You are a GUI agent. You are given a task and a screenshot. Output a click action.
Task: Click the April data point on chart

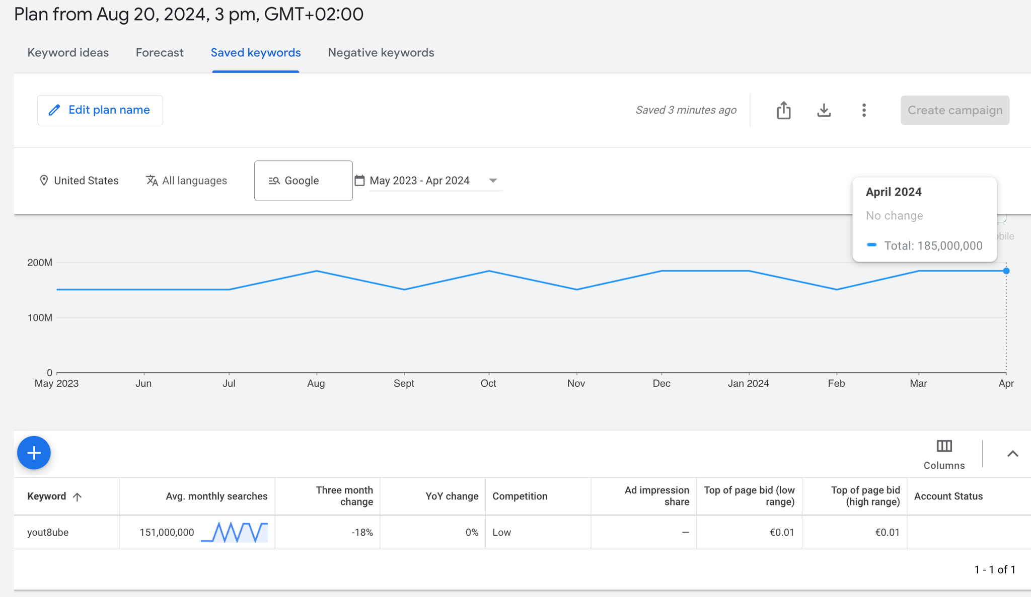pyautogui.click(x=1006, y=271)
